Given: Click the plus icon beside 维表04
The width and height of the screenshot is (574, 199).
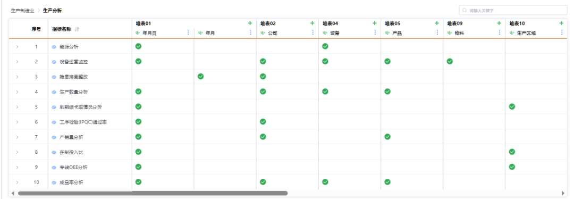Looking at the screenshot, I should tap(375, 23).
